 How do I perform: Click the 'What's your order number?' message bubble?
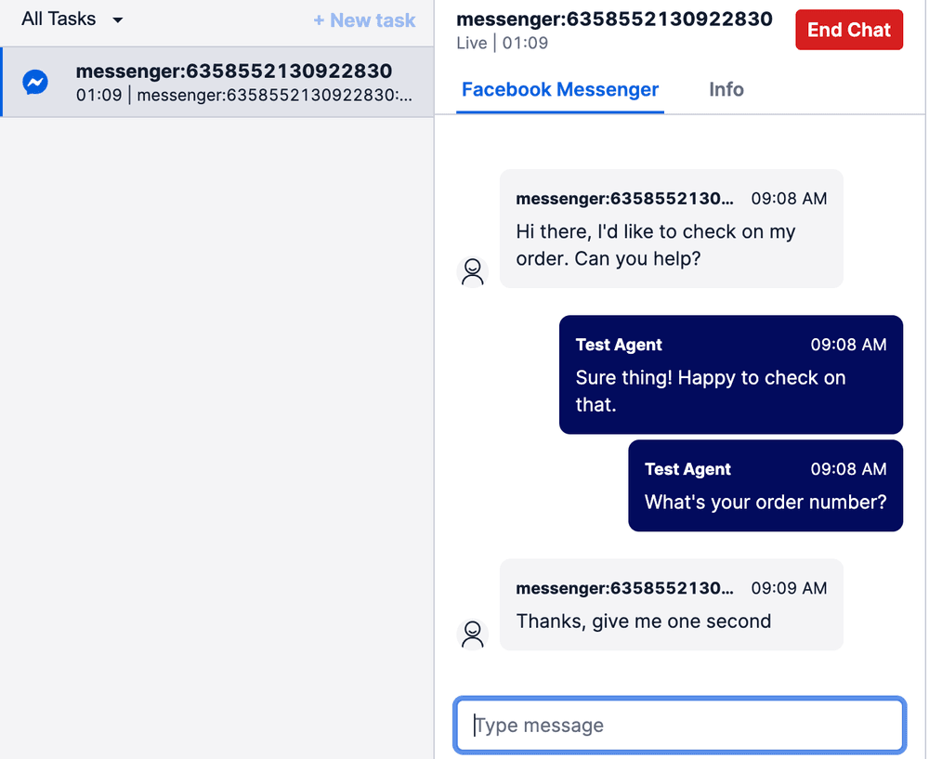(765, 486)
